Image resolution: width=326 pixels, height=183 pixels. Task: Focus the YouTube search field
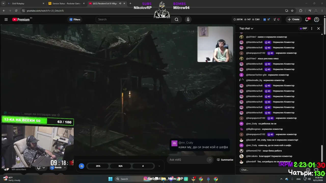pyautogui.click(x=133, y=20)
